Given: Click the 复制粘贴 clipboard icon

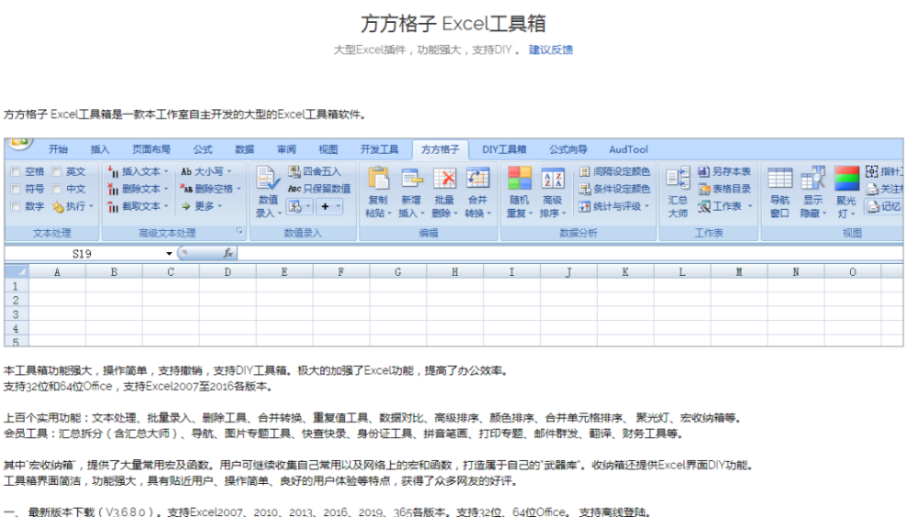Looking at the screenshot, I should [378, 179].
